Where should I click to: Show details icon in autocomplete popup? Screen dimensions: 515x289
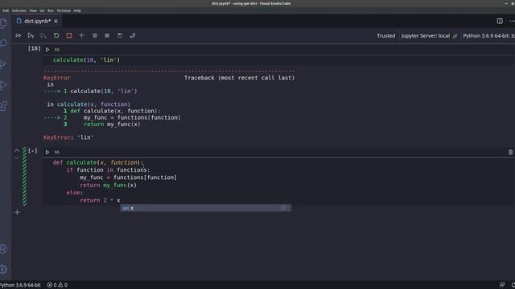click(283, 208)
